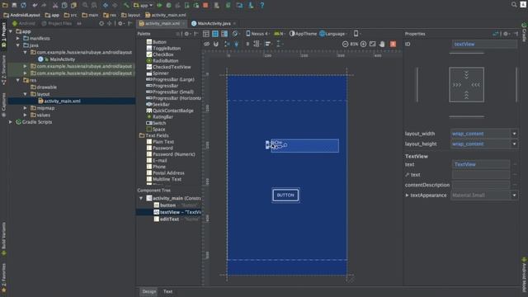Select button in Component Tree
This screenshot has height=297, width=528.
[167, 205]
